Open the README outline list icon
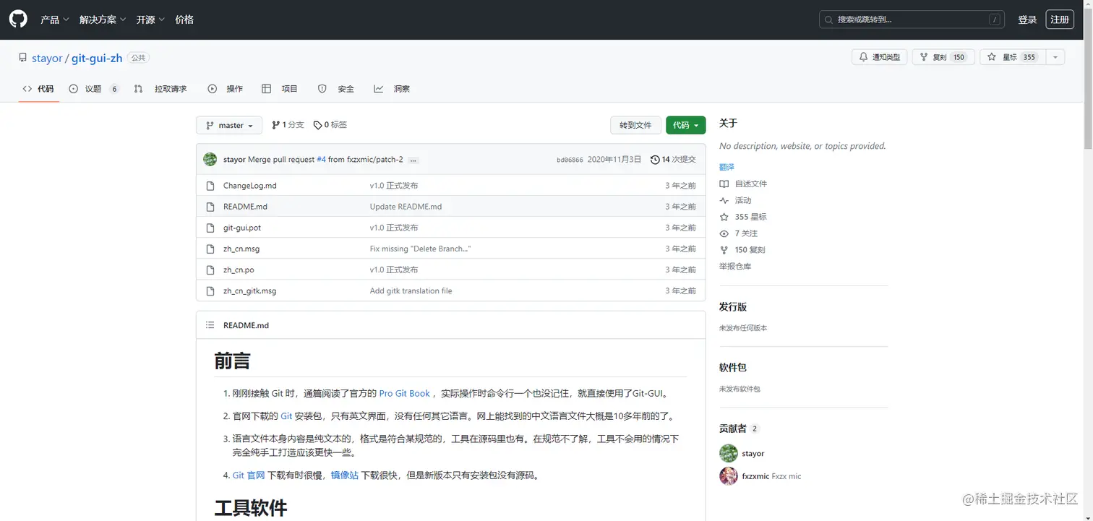The height and width of the screenshot is (521, 1093). click(210, 325)
